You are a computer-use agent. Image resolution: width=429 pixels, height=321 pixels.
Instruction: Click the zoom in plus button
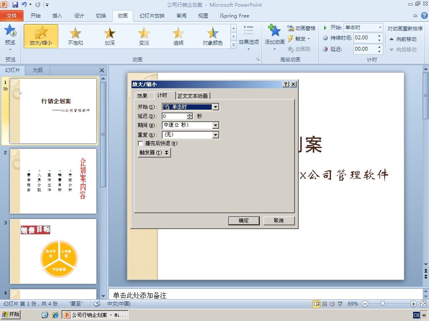(x=413, y=304)
